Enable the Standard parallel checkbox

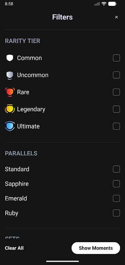pos(116,169)
